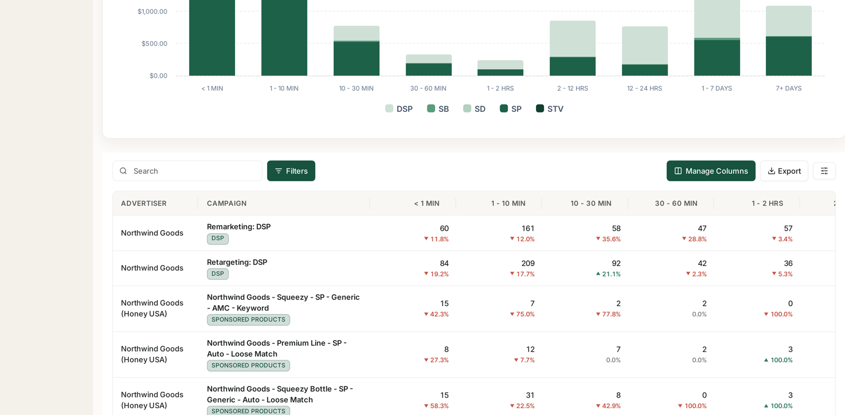Viewport: 845px width, 415px height.
Task: Toggle SD series in chart legend
Action: [x=474, y=109]
